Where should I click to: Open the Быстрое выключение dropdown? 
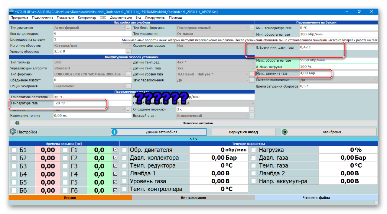point(376,80)
